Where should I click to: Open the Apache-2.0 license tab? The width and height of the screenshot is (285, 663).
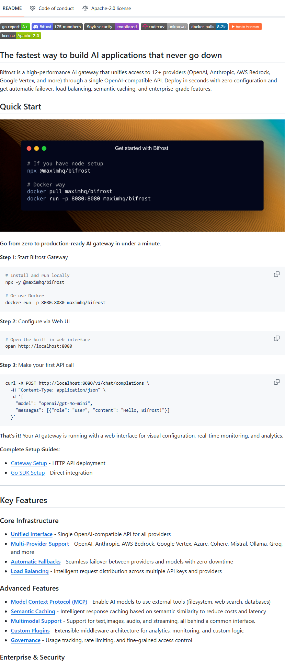pos(107,8)
